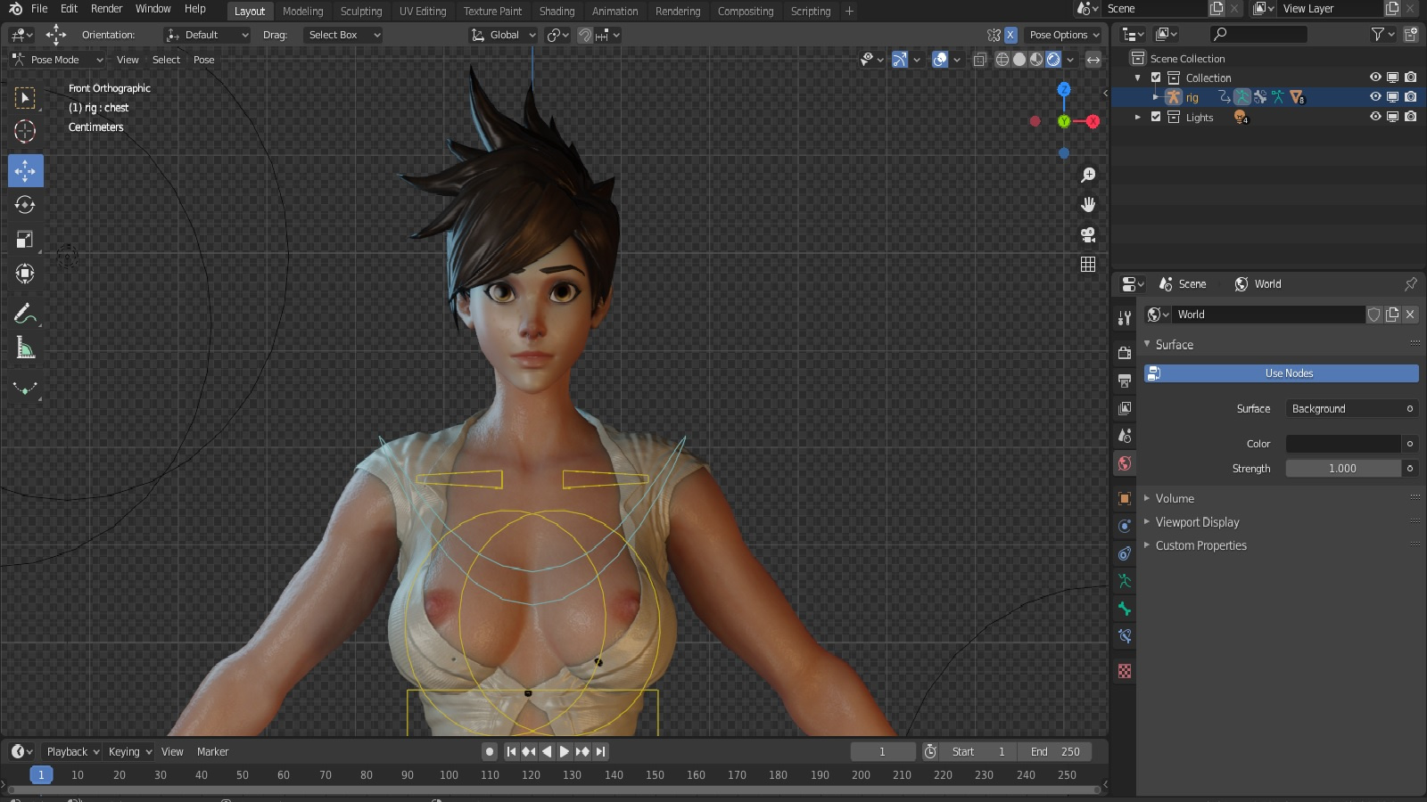Click the End frame field
Image resolution: width=1427 pixels, height=802 pixels.
1055,751
